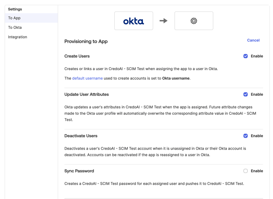Click Enable label next to Deactivate Users
This screenshot has height=199, width=273.
[257, 136]
